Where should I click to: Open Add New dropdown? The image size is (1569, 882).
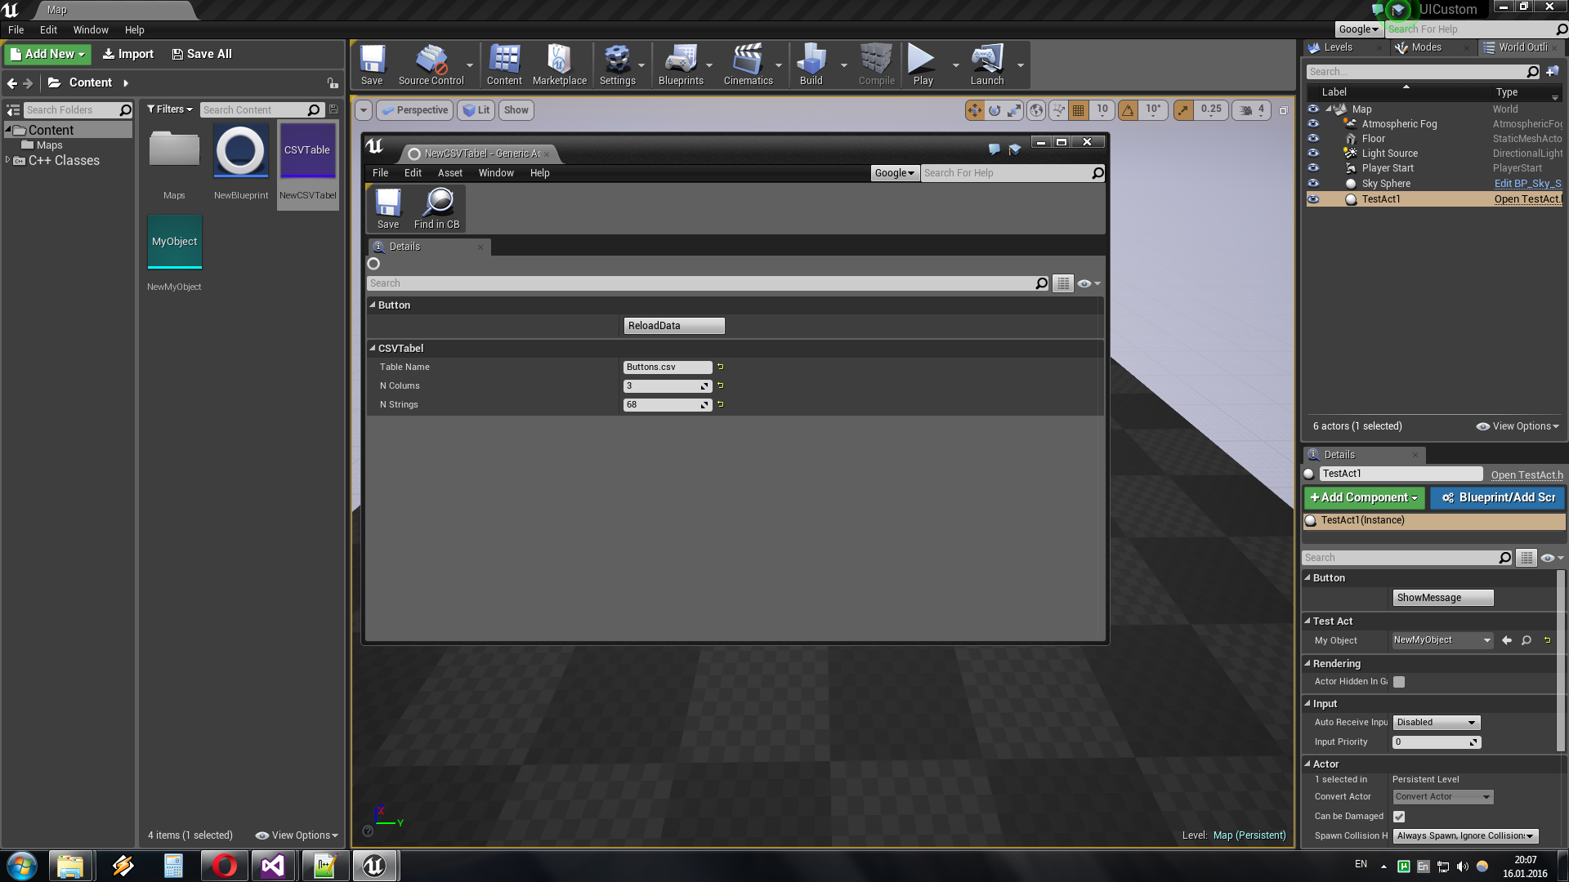[x=47, y=54]
